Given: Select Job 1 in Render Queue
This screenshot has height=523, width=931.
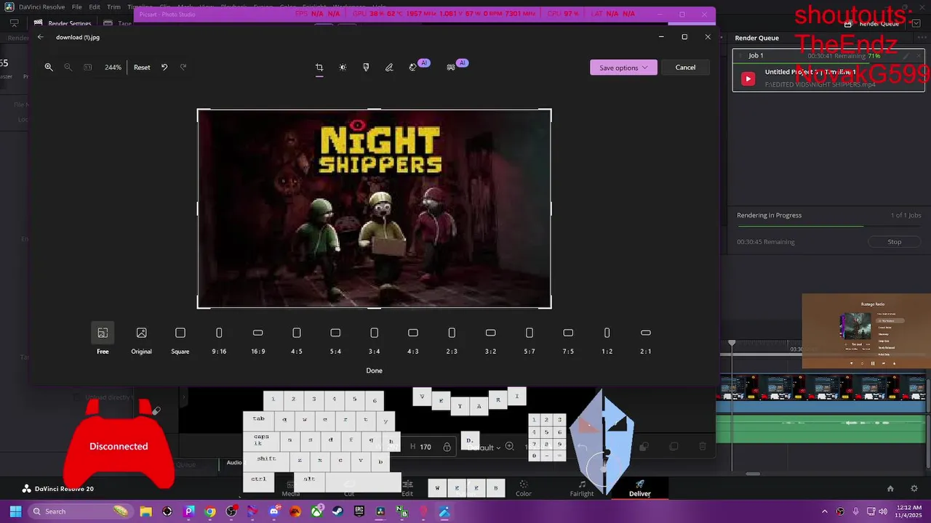Looking at the screenshot, I should [828, 70].
